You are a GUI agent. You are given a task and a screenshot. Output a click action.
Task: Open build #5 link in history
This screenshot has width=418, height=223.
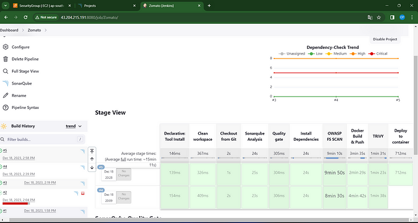coord(5,150)
